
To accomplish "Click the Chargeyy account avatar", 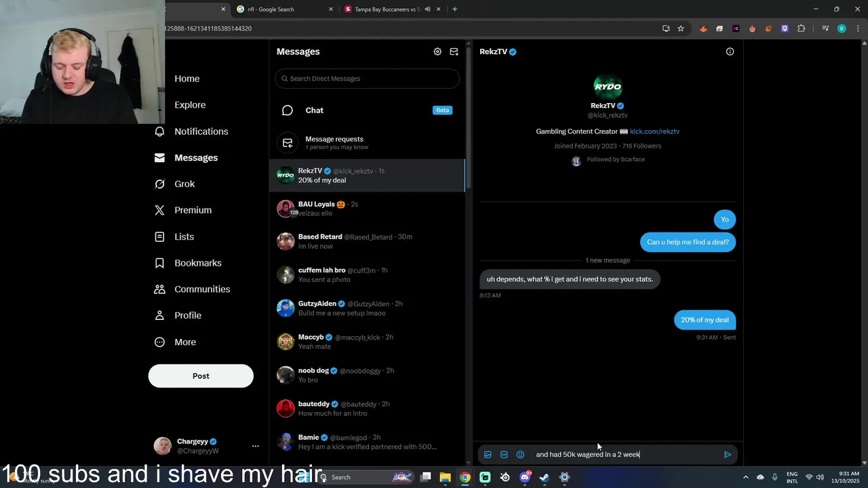I will [x=162, y=445].
